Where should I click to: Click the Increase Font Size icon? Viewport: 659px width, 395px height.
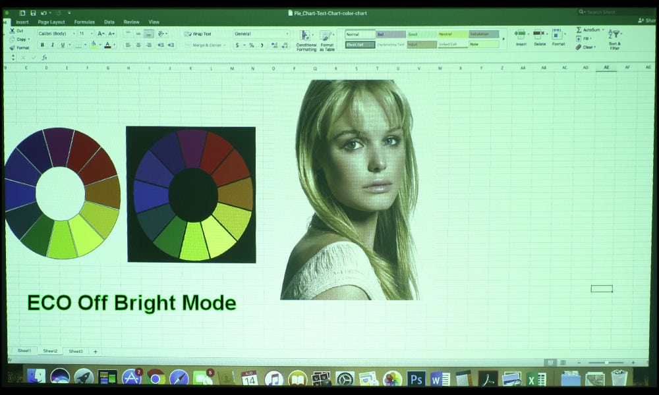coord(100,33)
